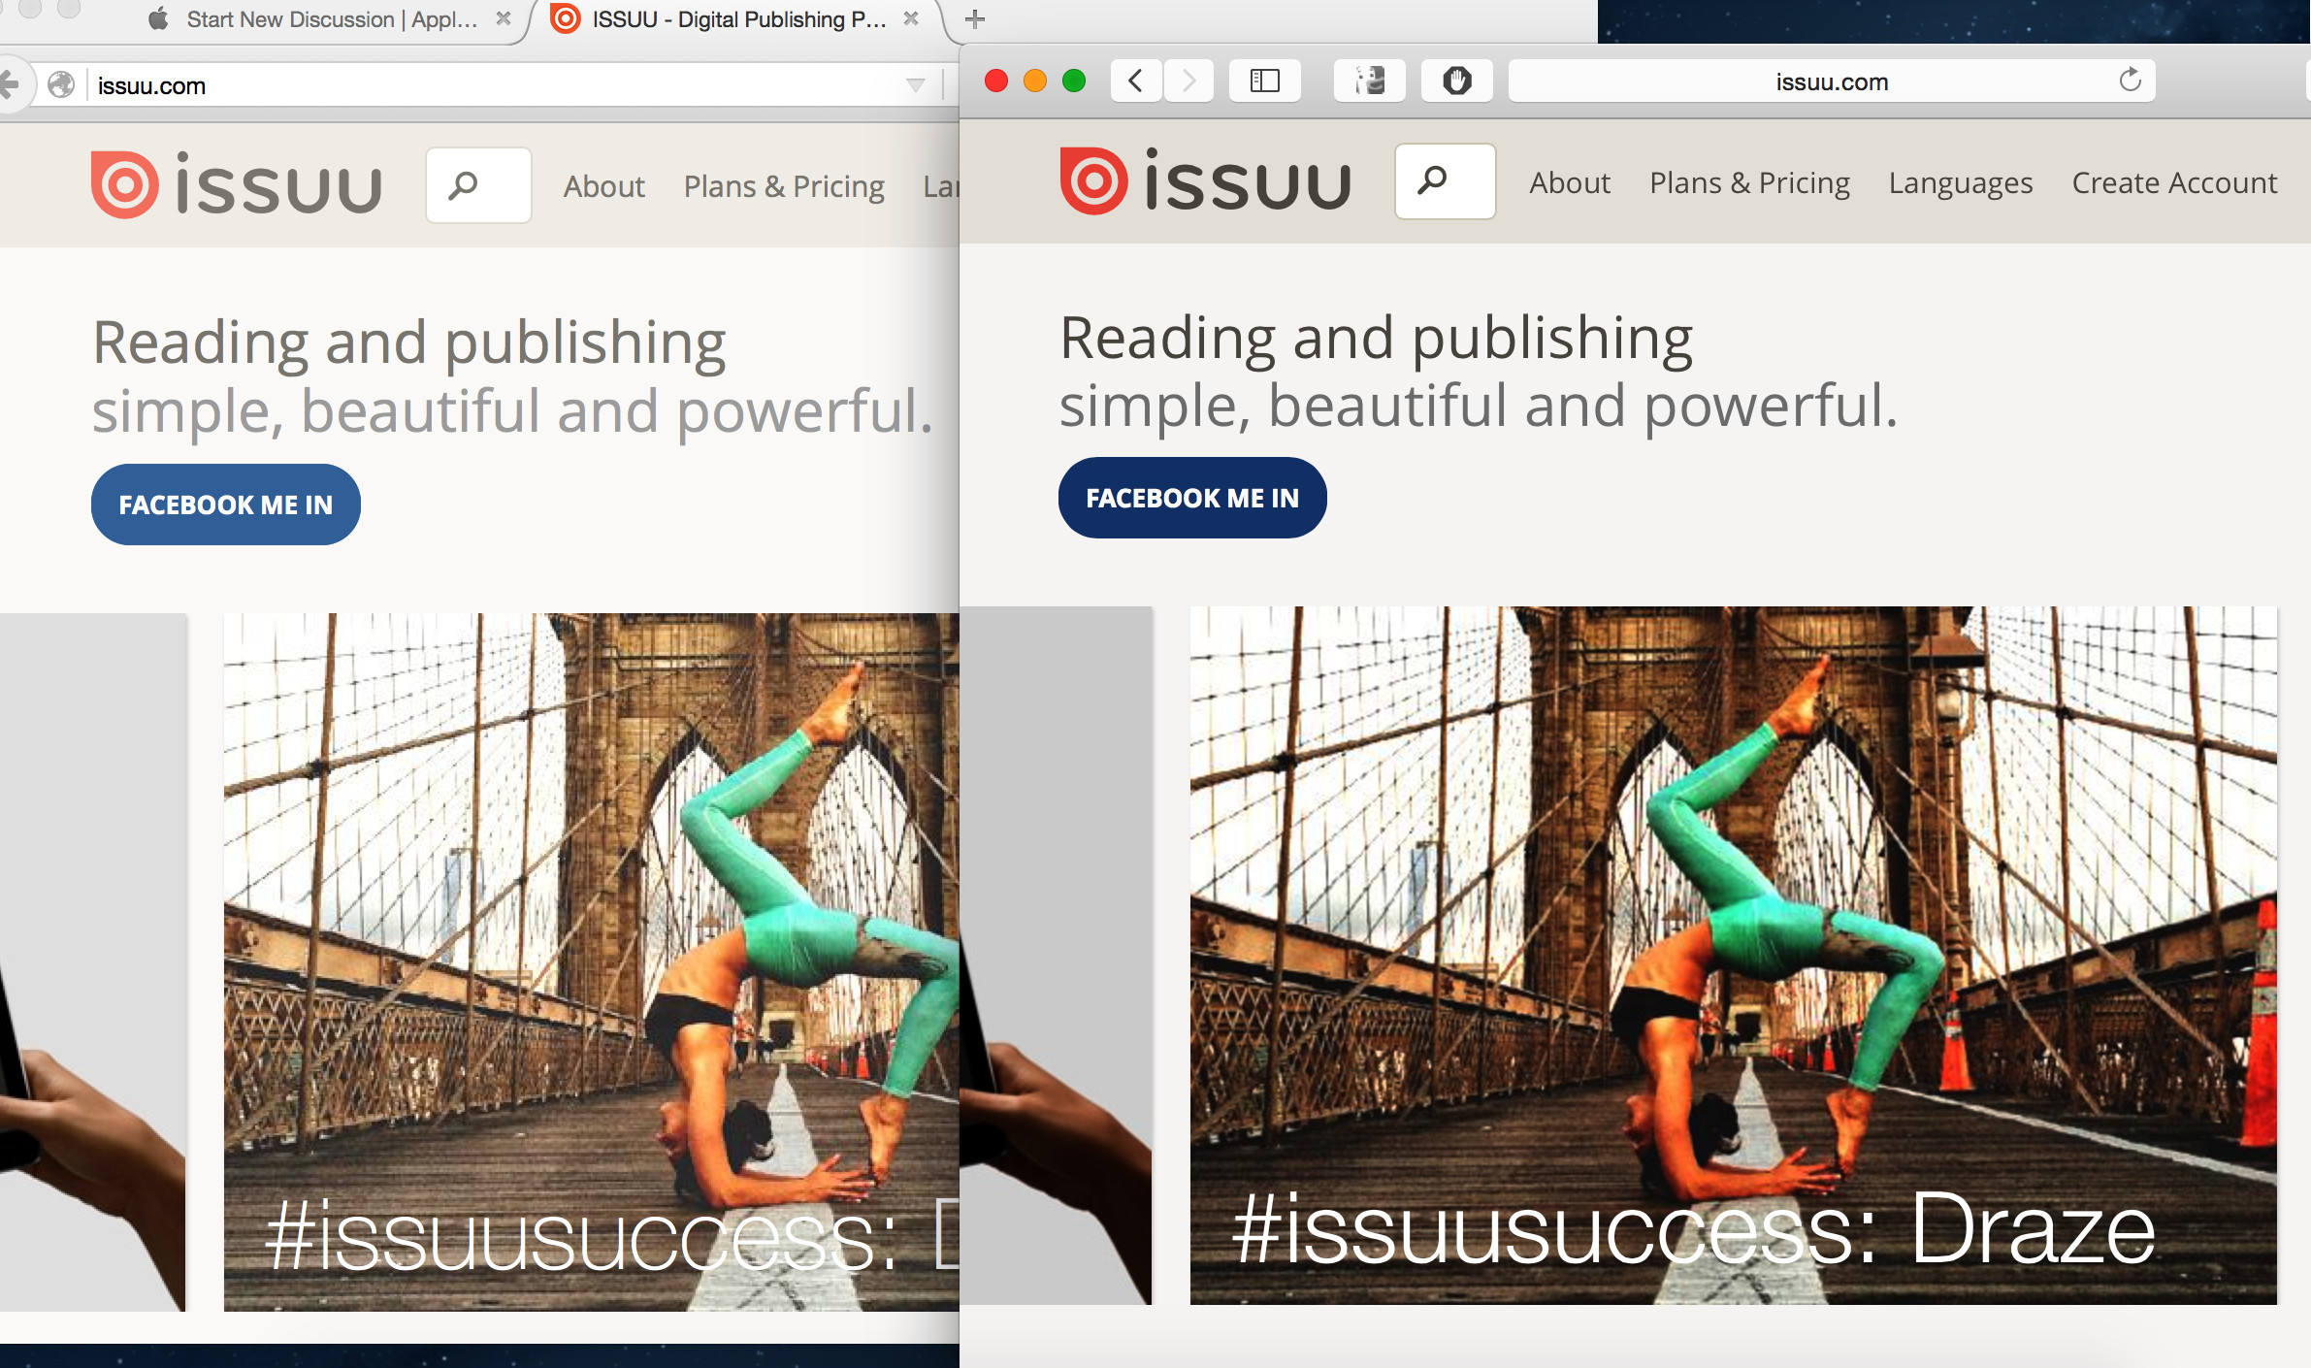Click Create Account link
The height and width of the screenshot is (1368, 2311).
click(x=2173, y=183)
